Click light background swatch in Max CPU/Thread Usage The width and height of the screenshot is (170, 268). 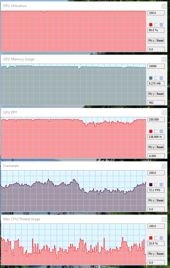point(156,238)
